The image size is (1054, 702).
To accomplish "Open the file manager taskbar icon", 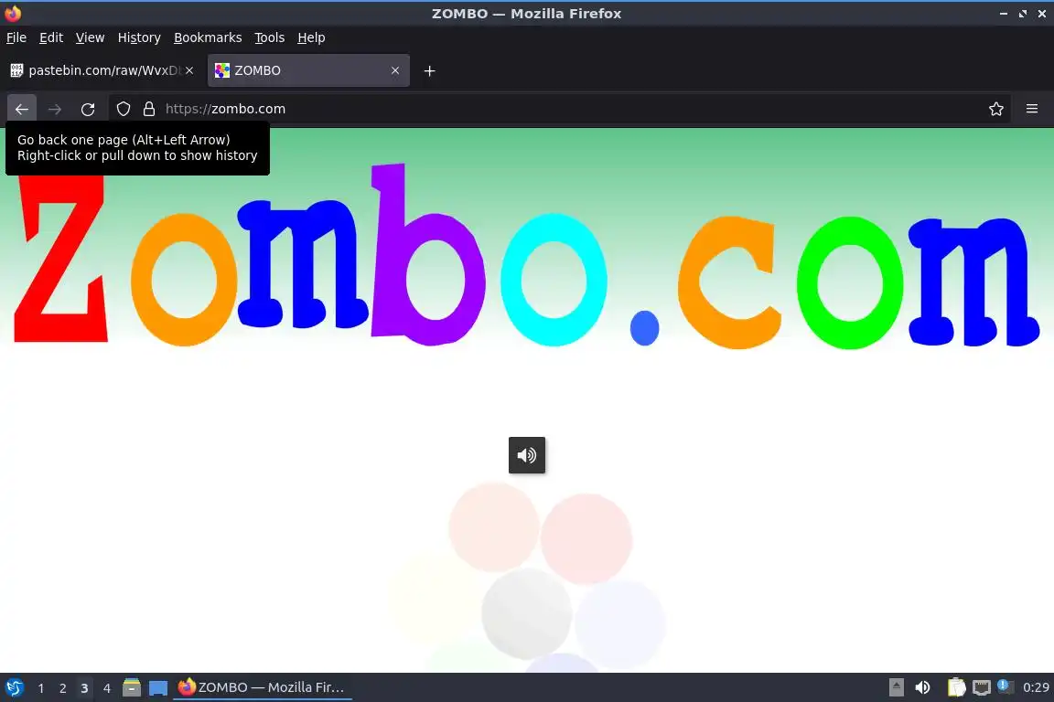I will 132,688.
